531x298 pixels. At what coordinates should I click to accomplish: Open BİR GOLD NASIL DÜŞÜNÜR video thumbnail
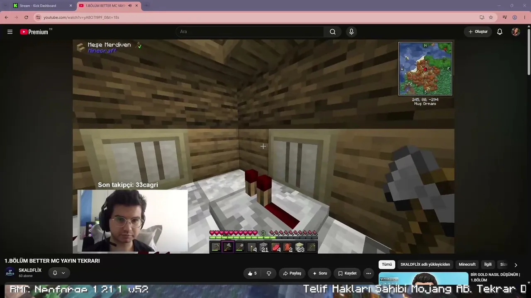pyautogui.click(x=423, y=278)
